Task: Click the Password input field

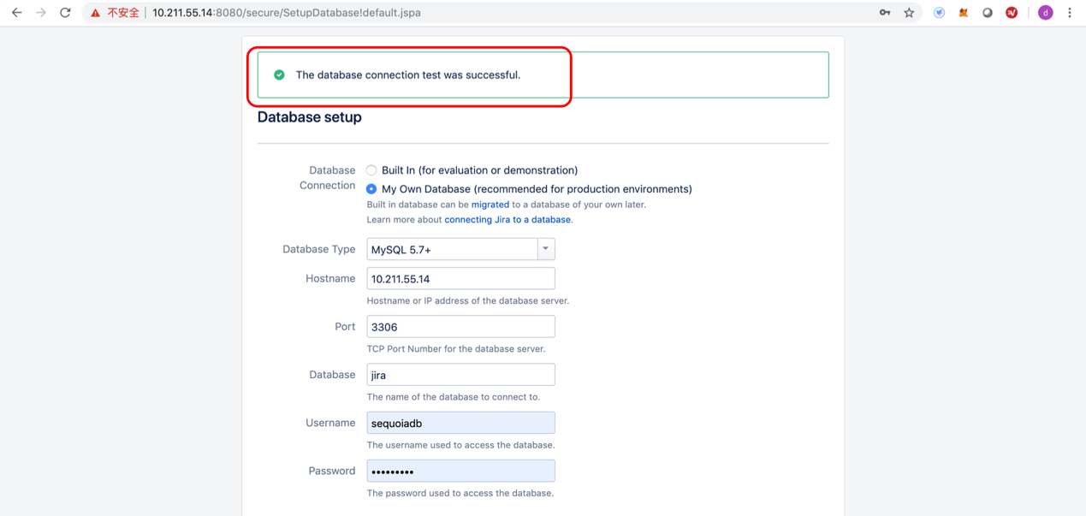Action: click(460, 471)
